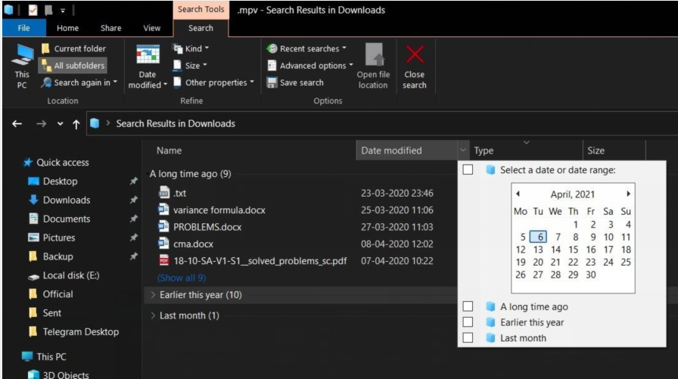Select Current folder search scope
The image size is (678, 379).
73,49
